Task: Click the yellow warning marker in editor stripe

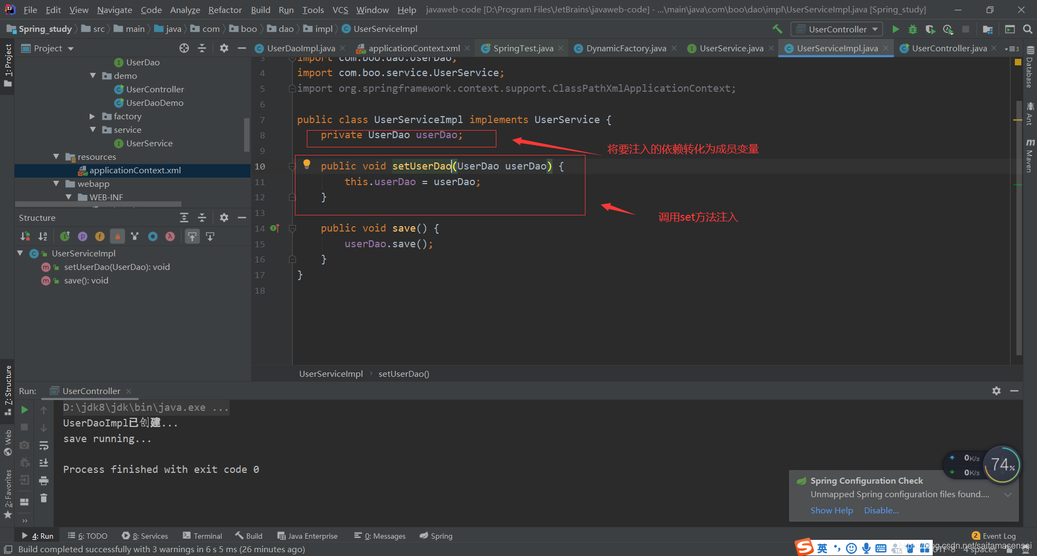Action: pyautogui.click(x=1018, y=63)
